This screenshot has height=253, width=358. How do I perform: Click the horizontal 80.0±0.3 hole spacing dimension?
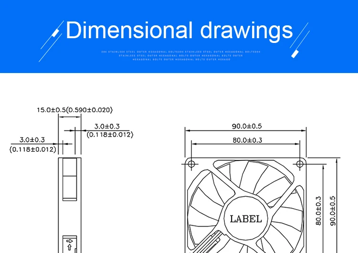(x=246, y=140)
